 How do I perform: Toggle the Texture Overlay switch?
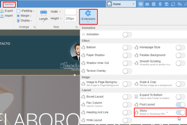click(127, 71)
